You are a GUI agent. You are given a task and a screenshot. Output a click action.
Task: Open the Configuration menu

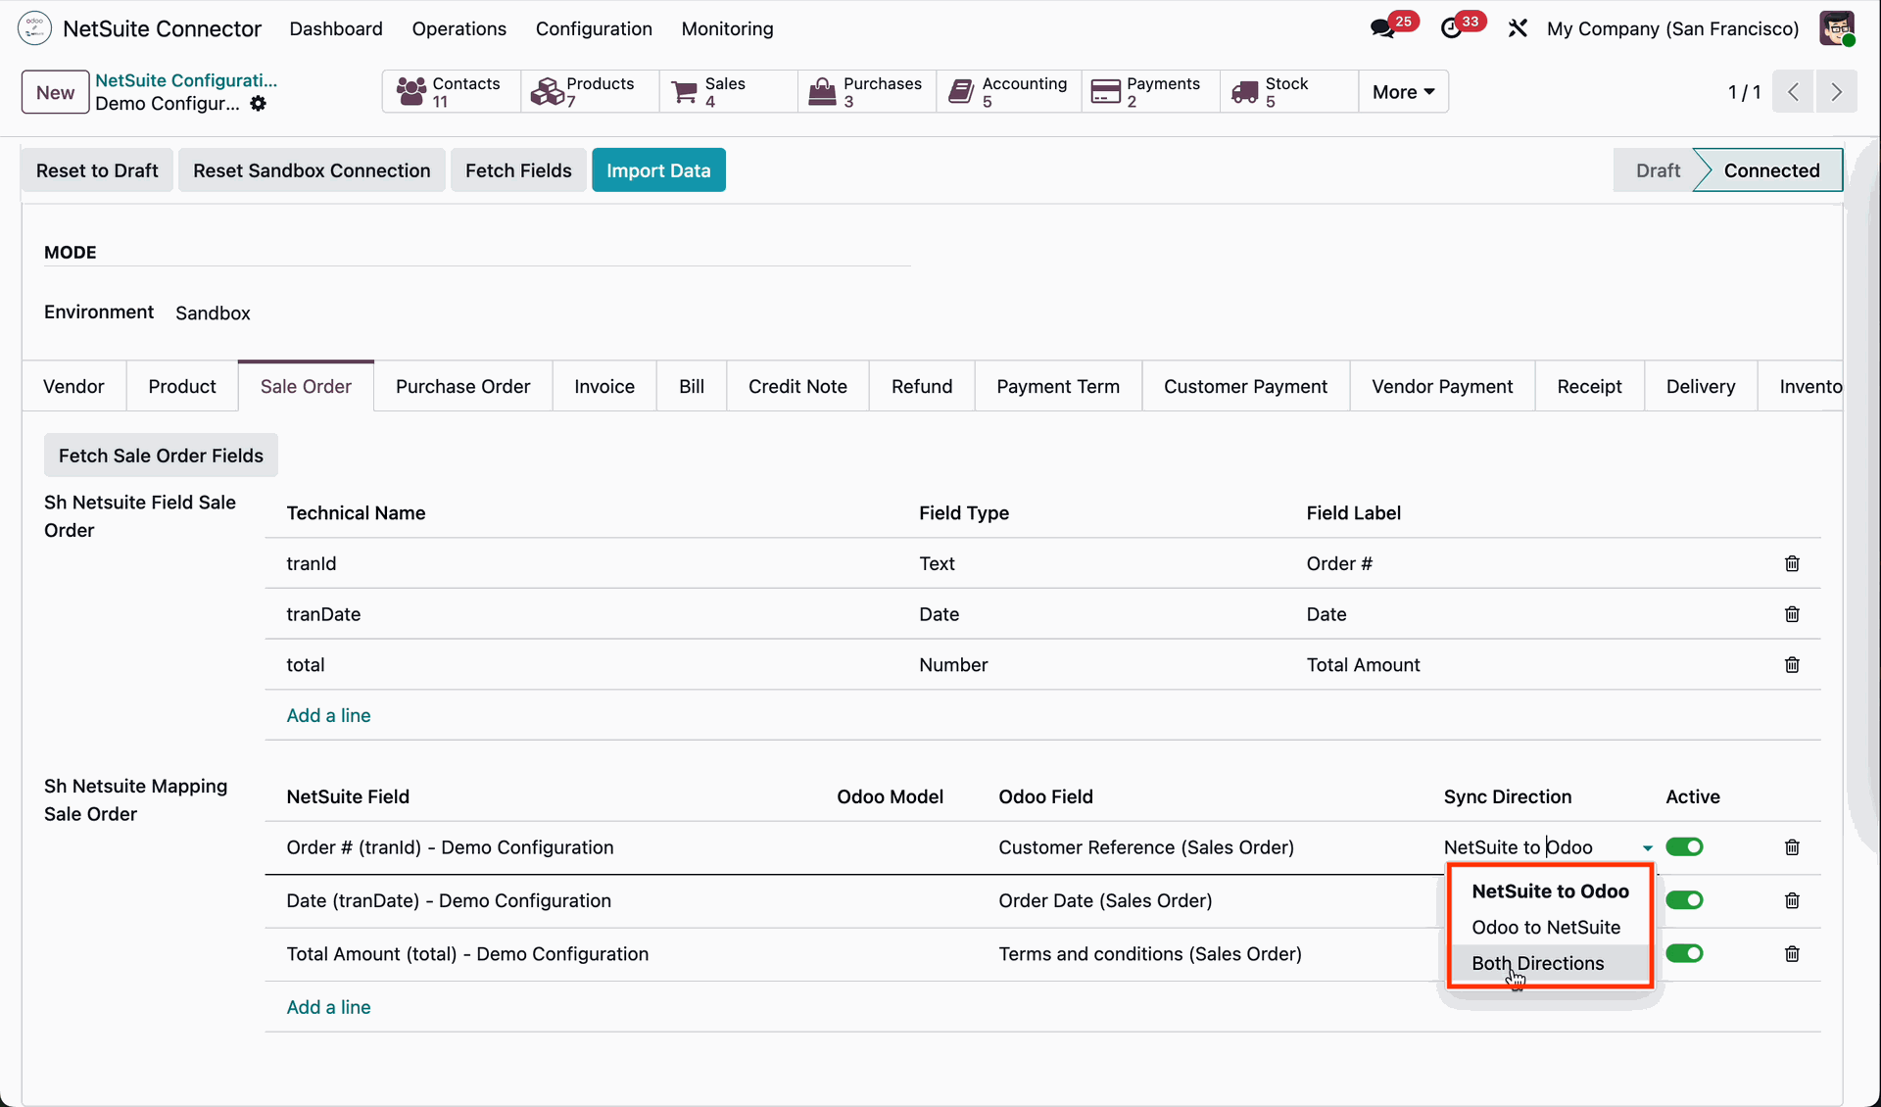(x=594, y=28)
